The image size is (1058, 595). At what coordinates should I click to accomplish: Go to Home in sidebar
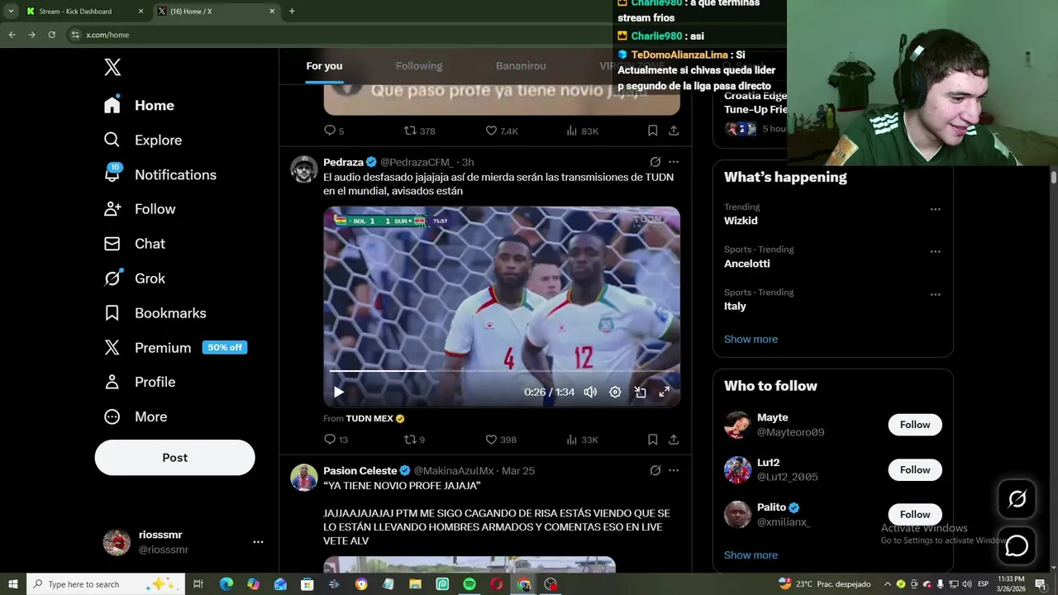[139, 106]
